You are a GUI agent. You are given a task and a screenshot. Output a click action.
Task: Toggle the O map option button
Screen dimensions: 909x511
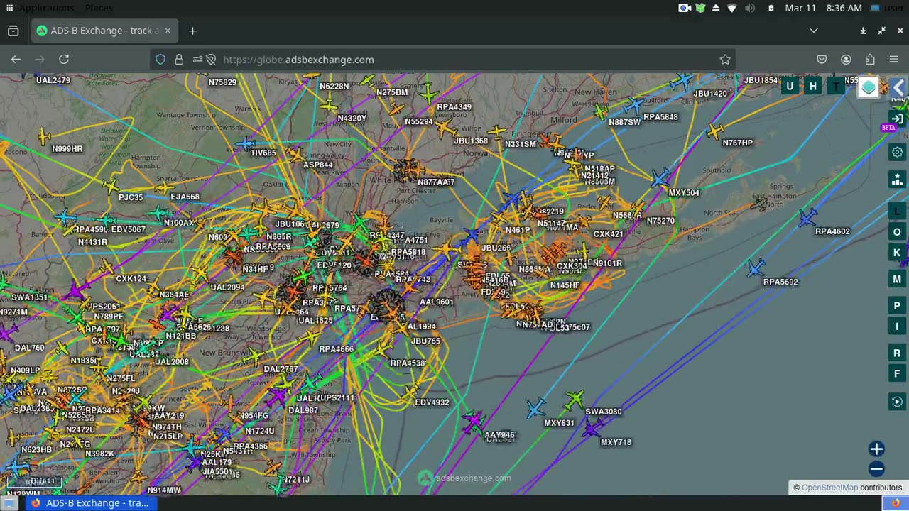[x=897, y=232]
